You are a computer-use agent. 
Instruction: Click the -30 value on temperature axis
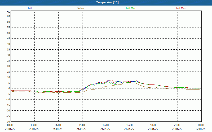point(8,122)
